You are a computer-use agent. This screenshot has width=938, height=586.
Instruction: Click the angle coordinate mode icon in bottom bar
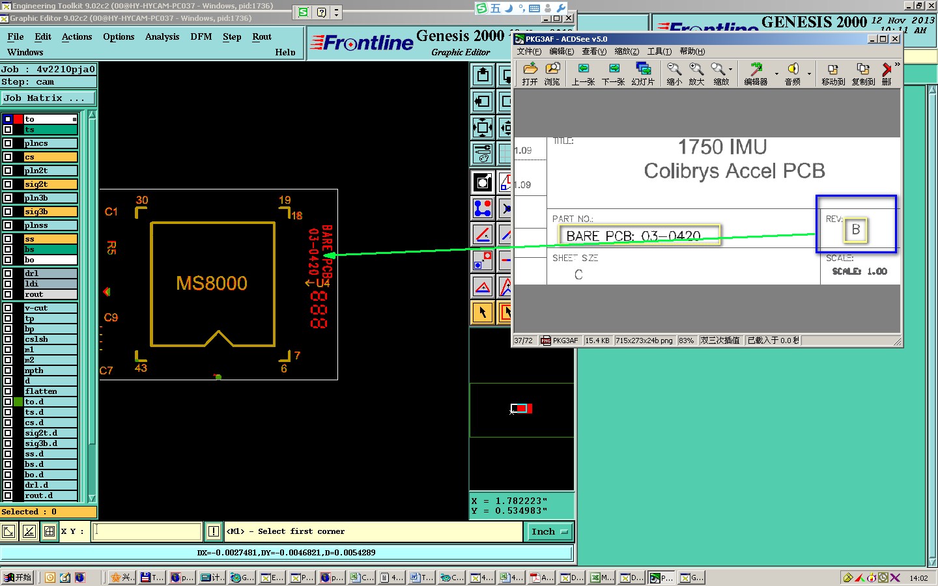tap(29, 531)
